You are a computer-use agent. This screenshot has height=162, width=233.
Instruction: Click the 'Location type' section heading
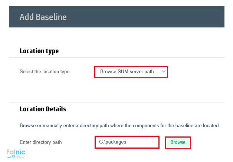[39, 51]
